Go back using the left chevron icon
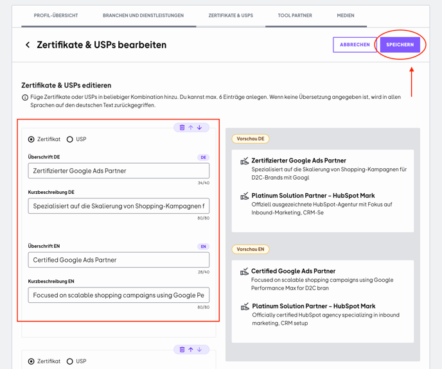This screenshot has width=442, height=369. (x=28, y=45)
